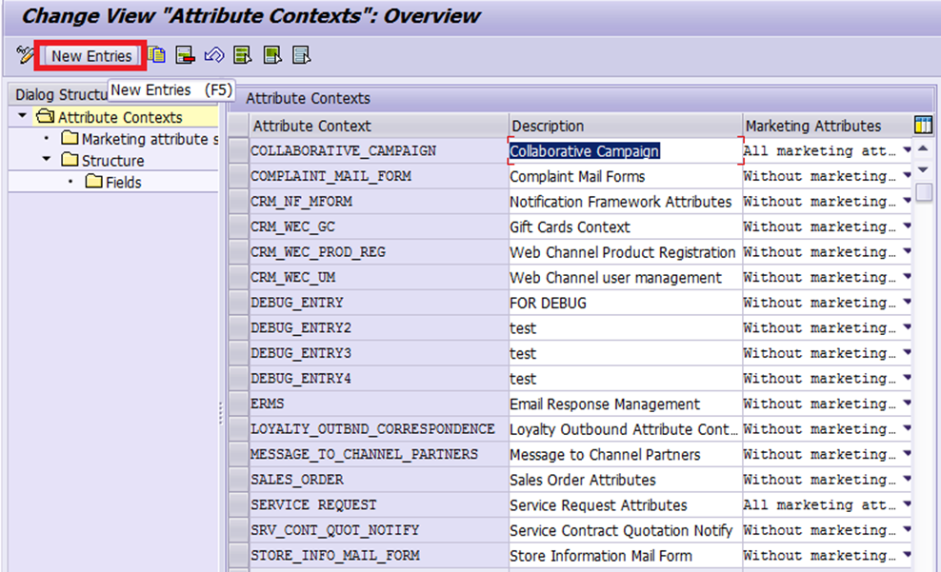Click the SRV_CONT_QUOT_NOTIFY context cell
The width and height of the screenshot is (941, 572).
(379, 530)
